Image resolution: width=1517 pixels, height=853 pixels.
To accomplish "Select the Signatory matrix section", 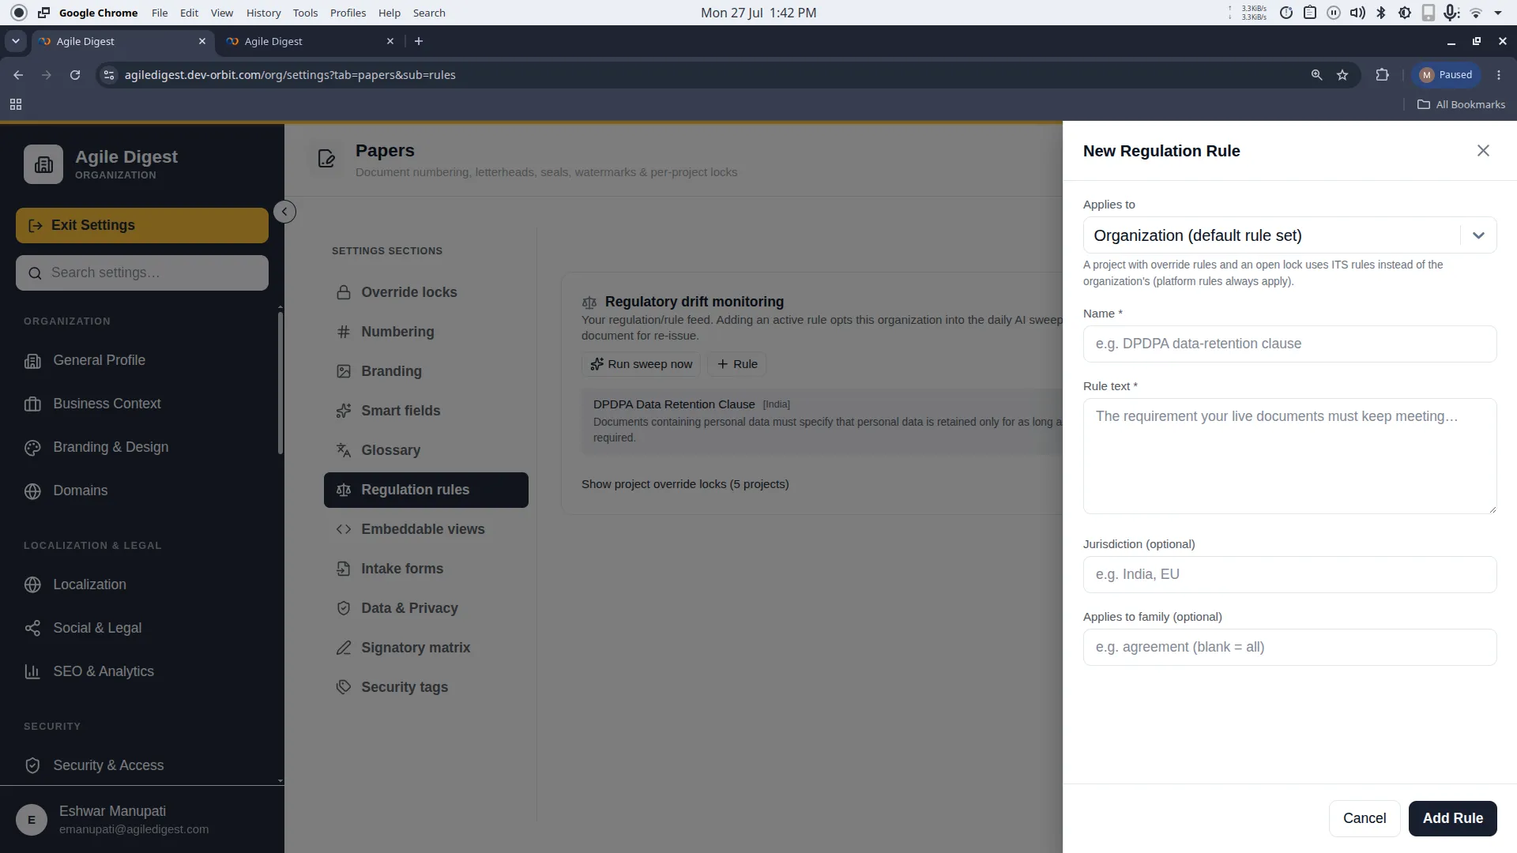I will pyautogui.click(x=426, y=648).
